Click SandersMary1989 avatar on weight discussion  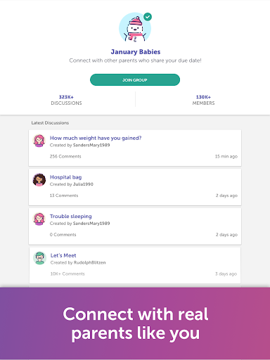click(x=39, y=141)
